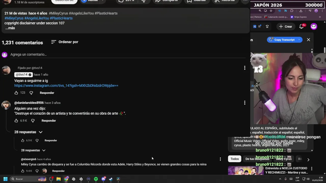Viewport: 326px width, 183px height.
Task: Open the panda account avatar menu
Action: pos(314,26)
